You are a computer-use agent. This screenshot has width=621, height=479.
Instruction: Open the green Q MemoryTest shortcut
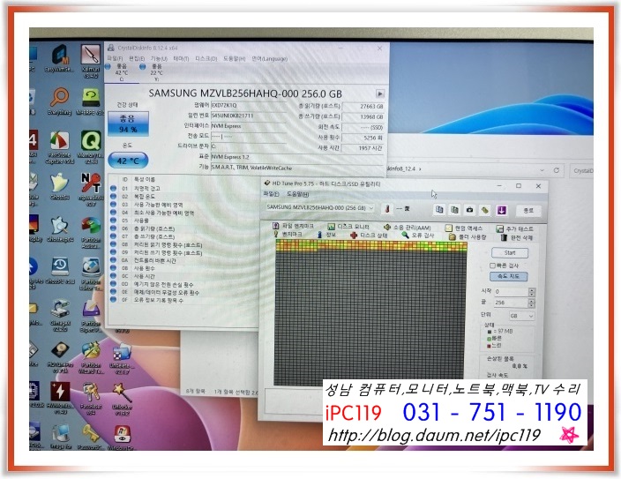click(x=91, y=147)
